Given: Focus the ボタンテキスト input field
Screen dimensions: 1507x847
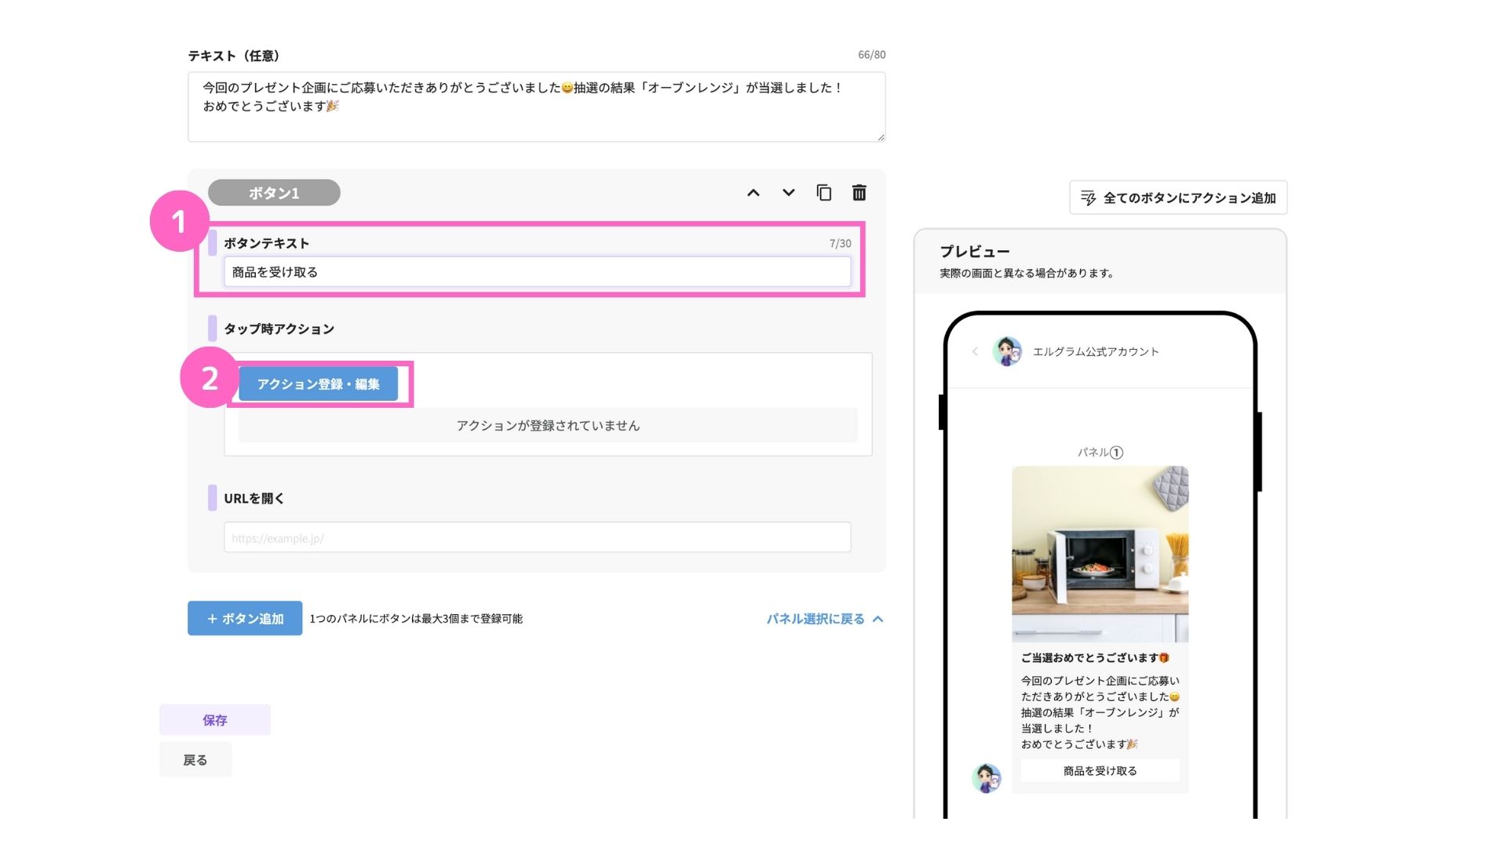Looking at the screenshot, I should tap(537, 272).
